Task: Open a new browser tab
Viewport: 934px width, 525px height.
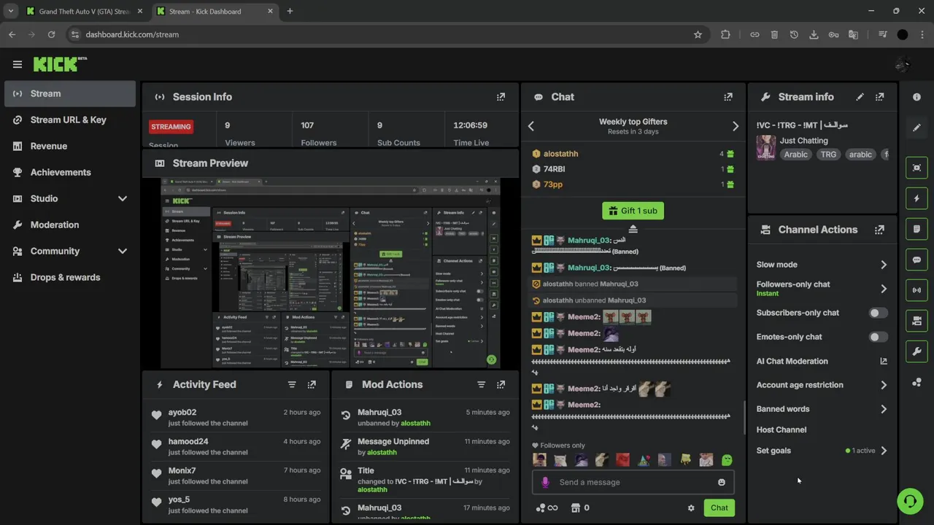Action: click(x=290, y=11)
